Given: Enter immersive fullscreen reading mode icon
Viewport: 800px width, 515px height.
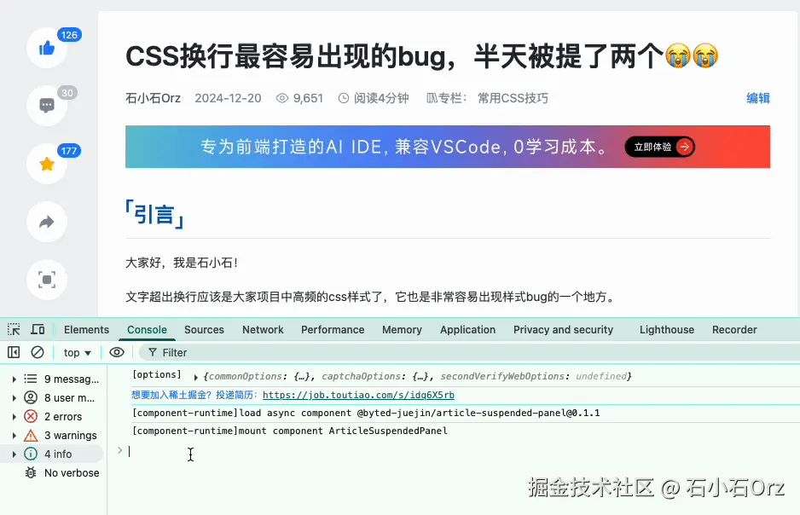Looking at the screenshot, I should coord(46,280).
